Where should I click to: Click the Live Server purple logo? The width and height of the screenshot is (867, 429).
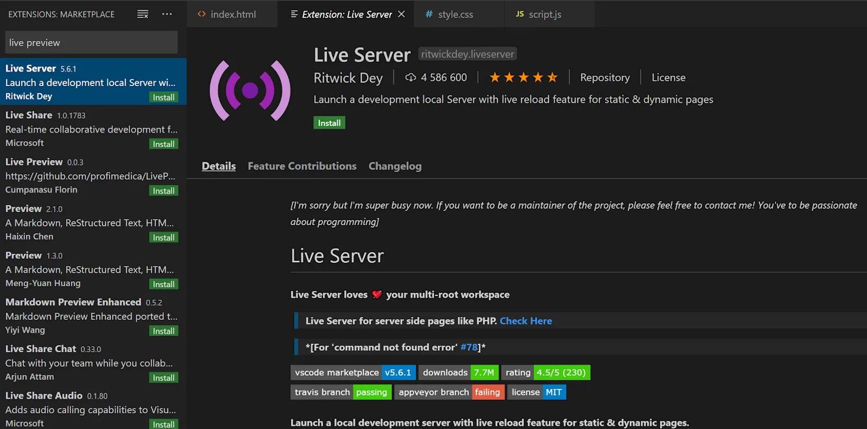(x=250, y=91)
